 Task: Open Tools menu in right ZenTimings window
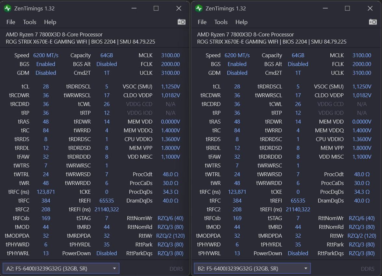click(x=221, y=22)
